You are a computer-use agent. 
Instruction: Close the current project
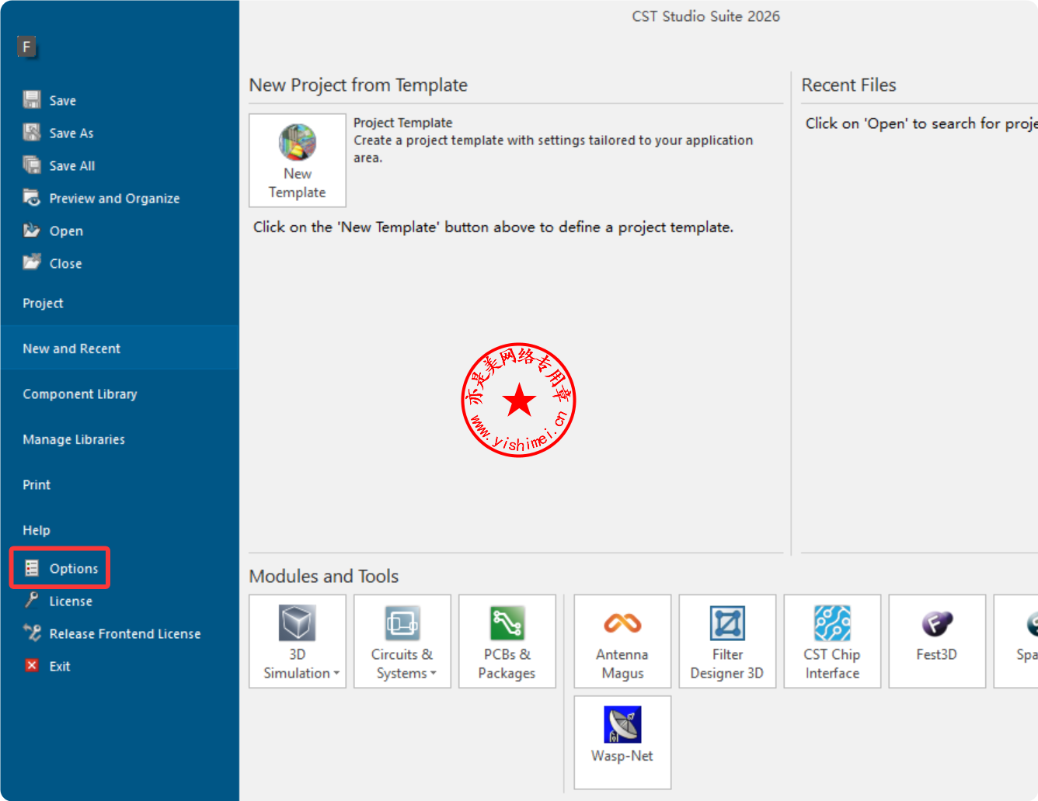click(64, 264)
